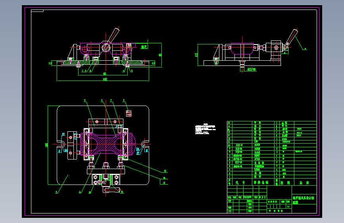
Task: Select balloon number 15 near the bottom handle
Action: 122,192
